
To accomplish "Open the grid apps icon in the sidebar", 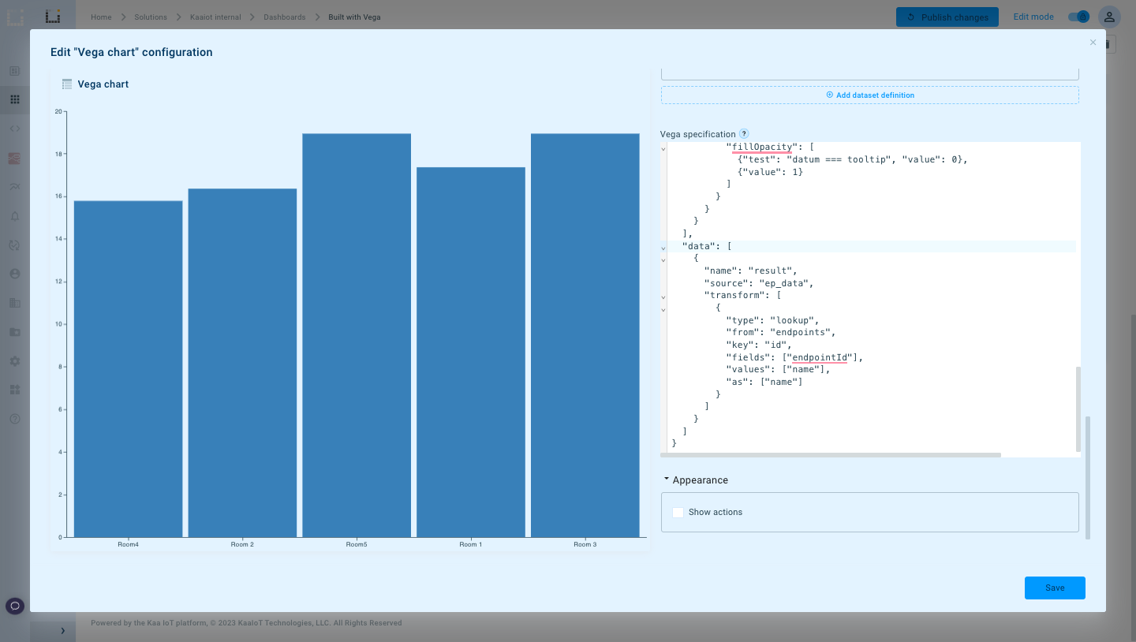I will [14, 99].
